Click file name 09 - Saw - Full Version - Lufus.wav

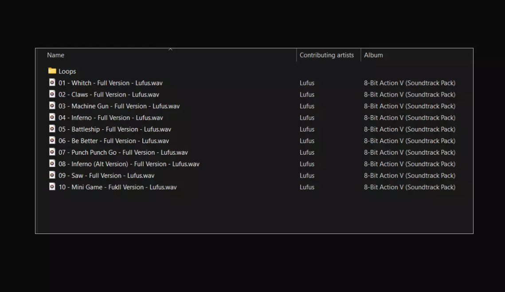(x=106, y=175)
